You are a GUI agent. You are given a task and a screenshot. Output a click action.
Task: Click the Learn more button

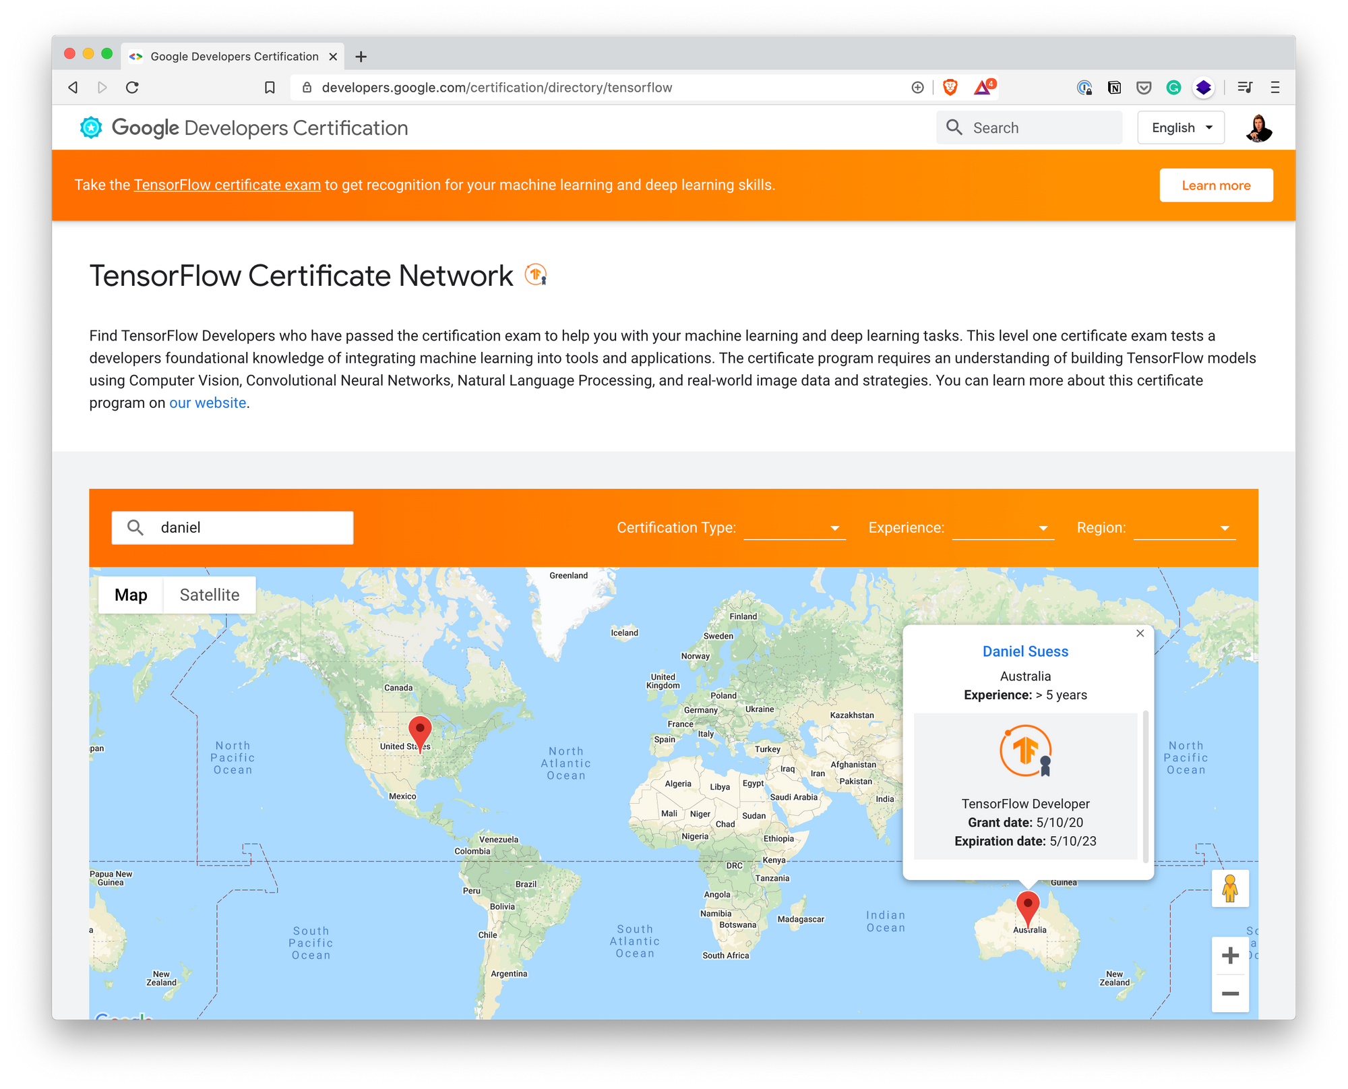1216,185
